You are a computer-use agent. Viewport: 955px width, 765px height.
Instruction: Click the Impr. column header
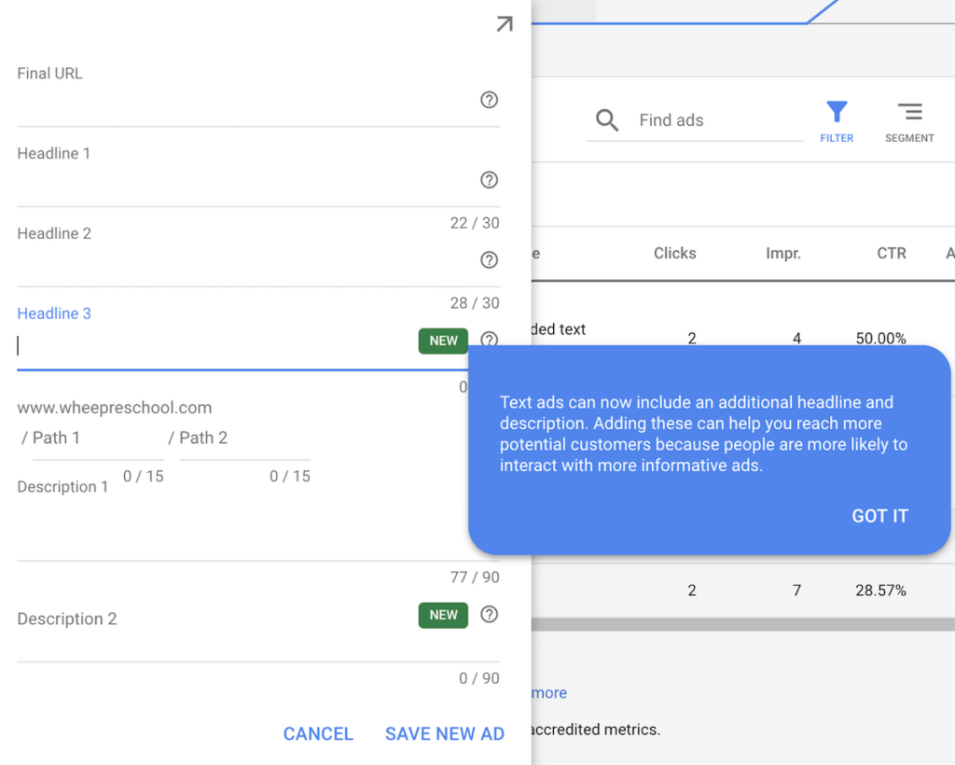[785, 253]
